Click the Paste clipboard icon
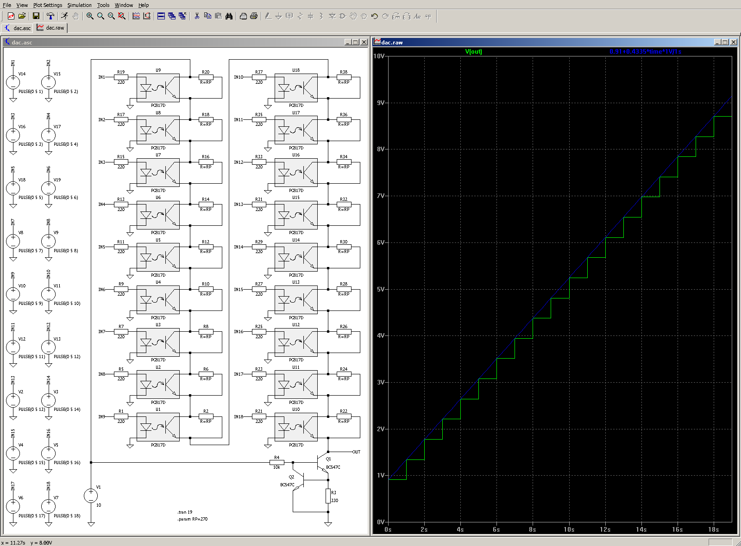 point(218,16)
